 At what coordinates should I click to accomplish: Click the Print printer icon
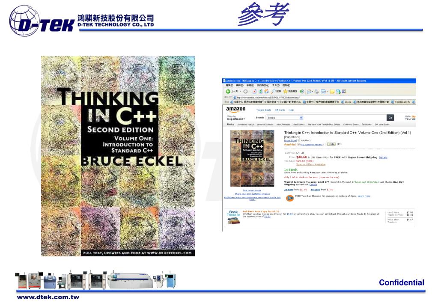tap(317, 91)
